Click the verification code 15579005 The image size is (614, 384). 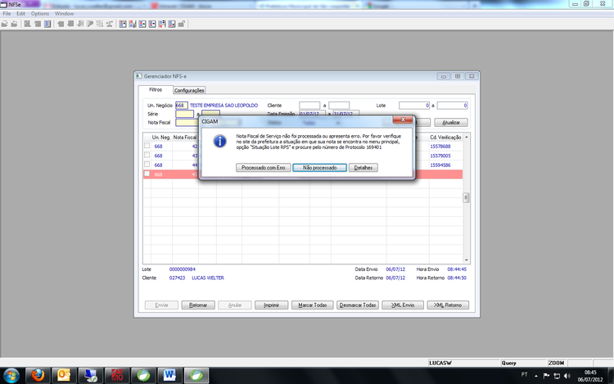point(440,156)
